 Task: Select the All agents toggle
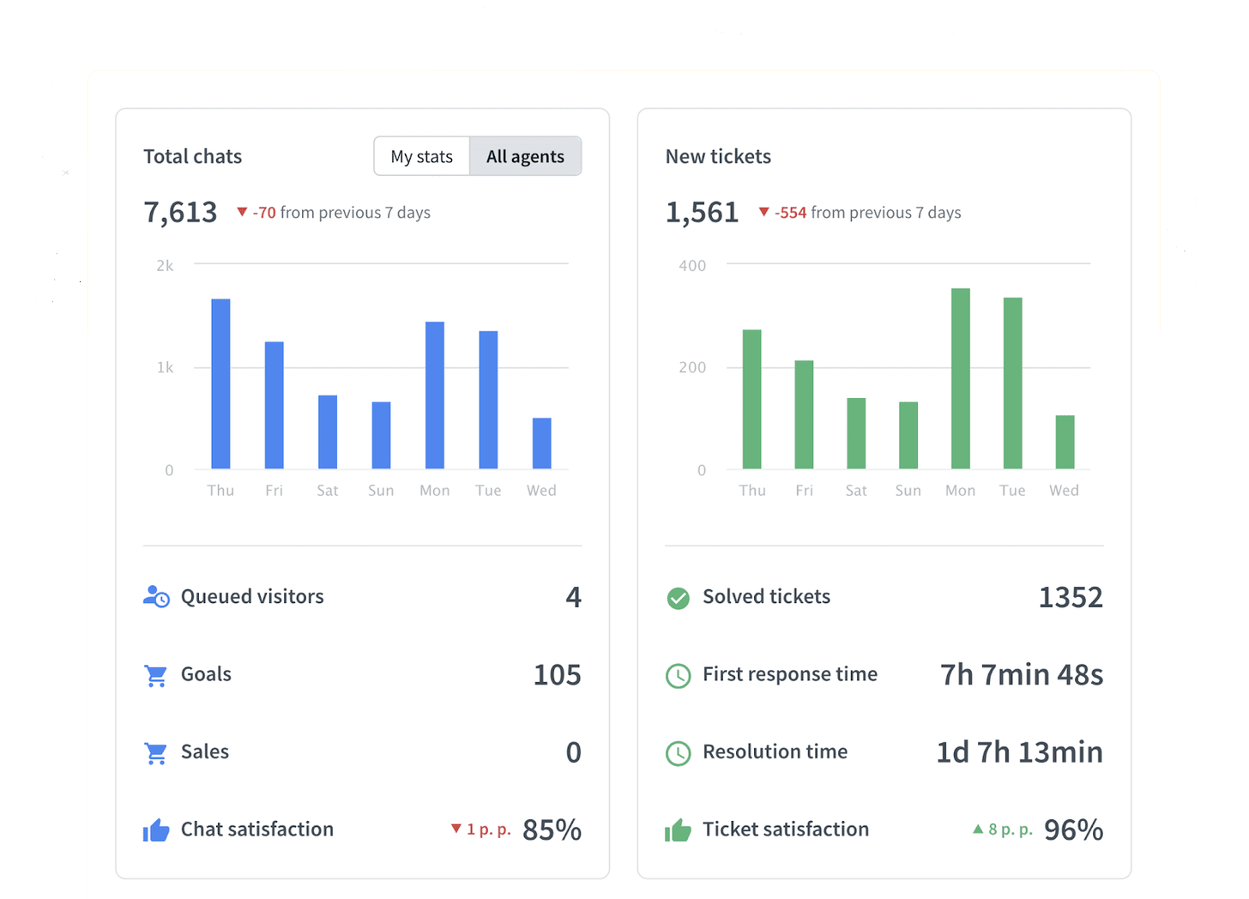click(x=525, y=156)
